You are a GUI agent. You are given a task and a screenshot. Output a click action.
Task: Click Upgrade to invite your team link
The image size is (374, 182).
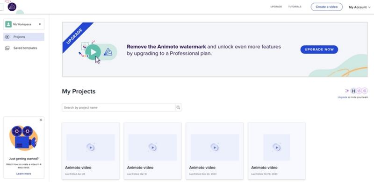point(353,97)
